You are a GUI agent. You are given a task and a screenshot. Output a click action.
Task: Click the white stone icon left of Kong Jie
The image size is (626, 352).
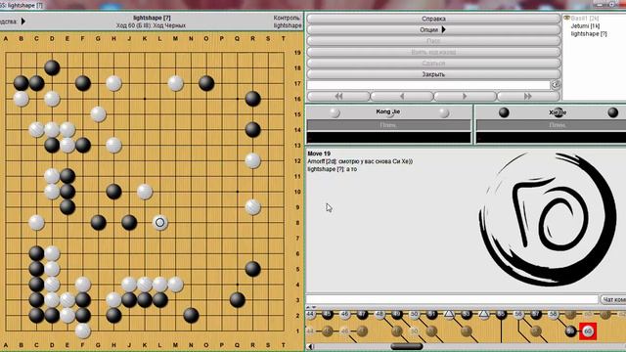335,113
